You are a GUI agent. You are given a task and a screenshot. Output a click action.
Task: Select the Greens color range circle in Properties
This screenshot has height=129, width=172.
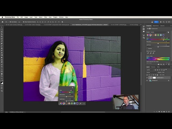pos(158,35)
